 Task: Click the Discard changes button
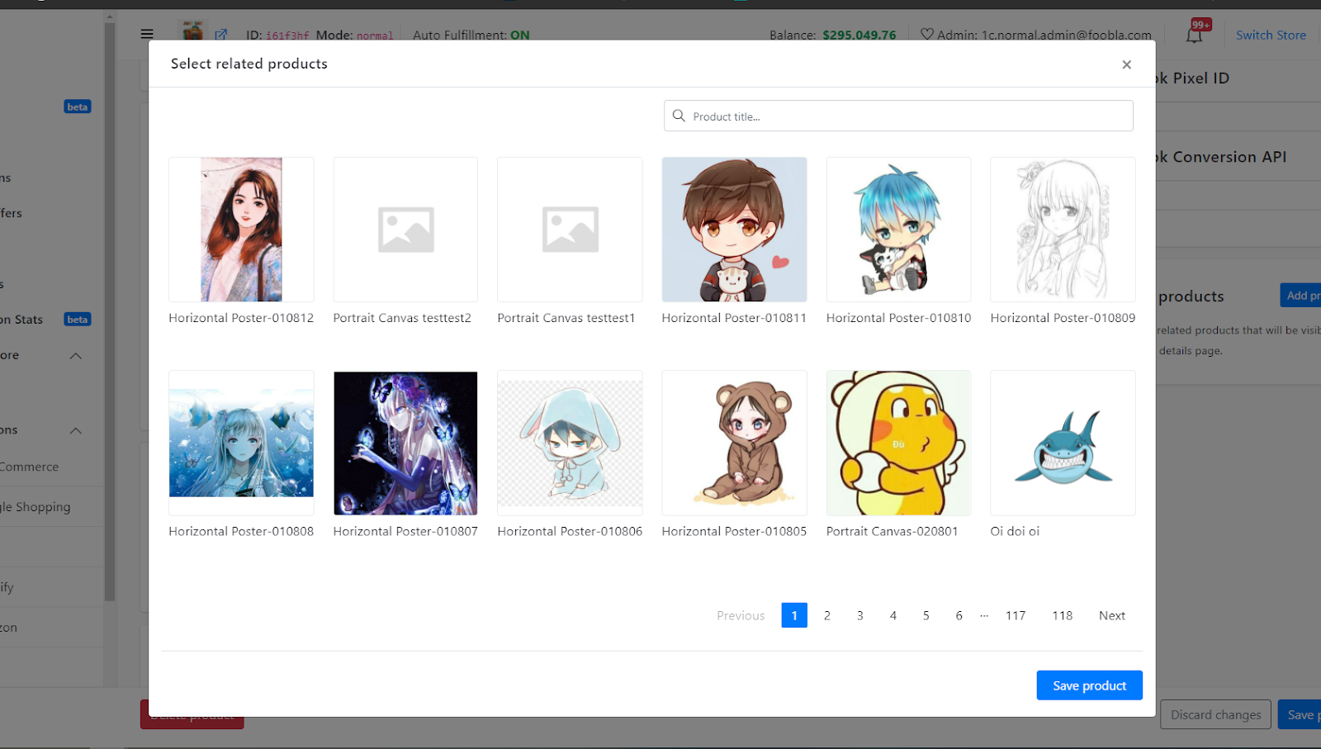click(x=1215, y=715)
